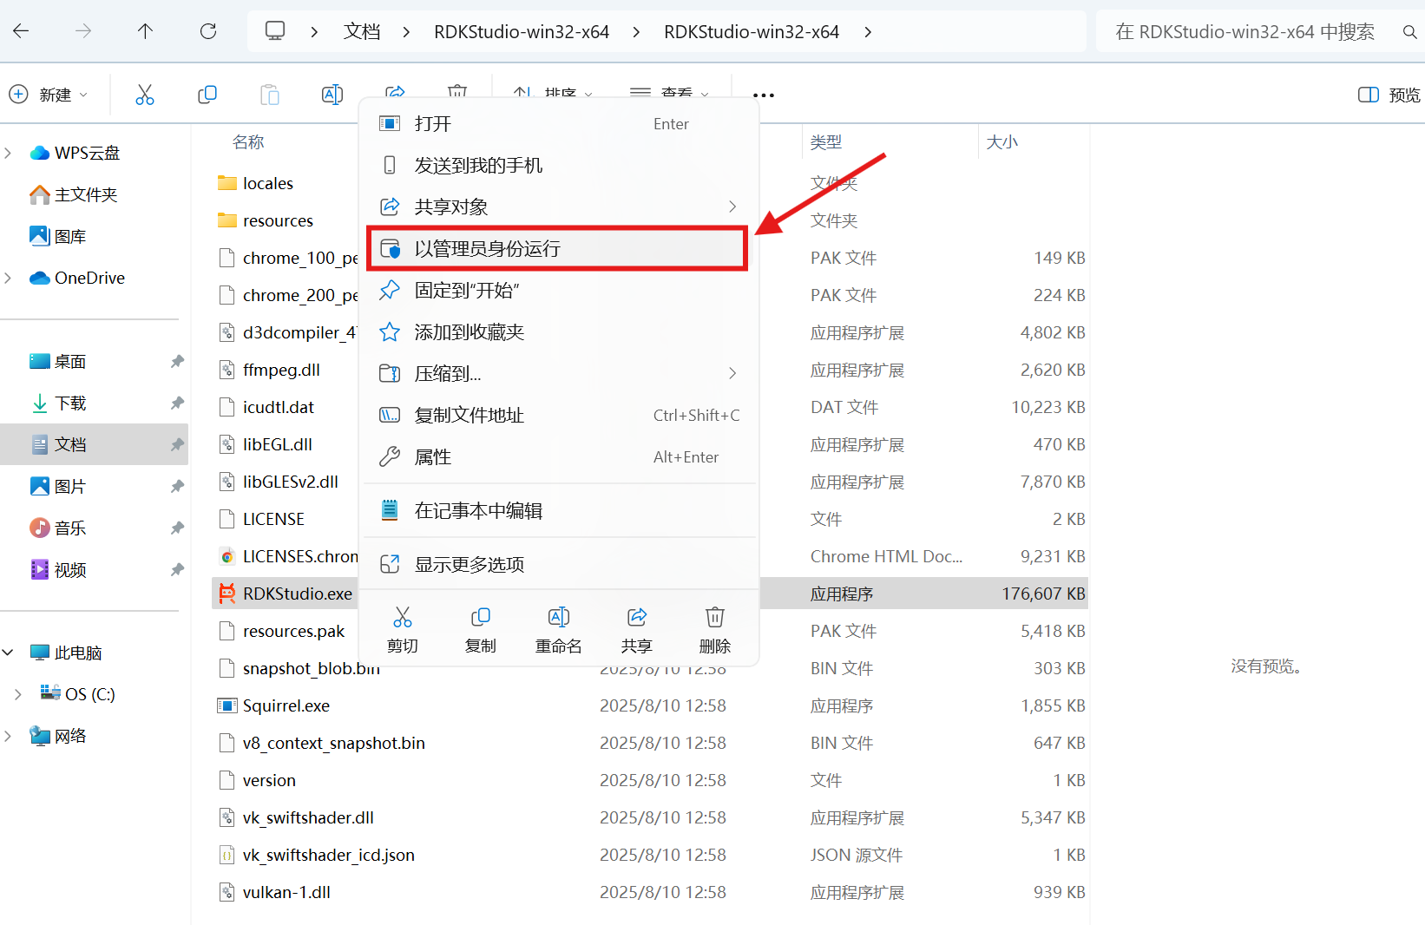This screenshot has width=1425, height=925.
Task: Choose Copy file path (复制文件地址)
Action: click(559, 416)
